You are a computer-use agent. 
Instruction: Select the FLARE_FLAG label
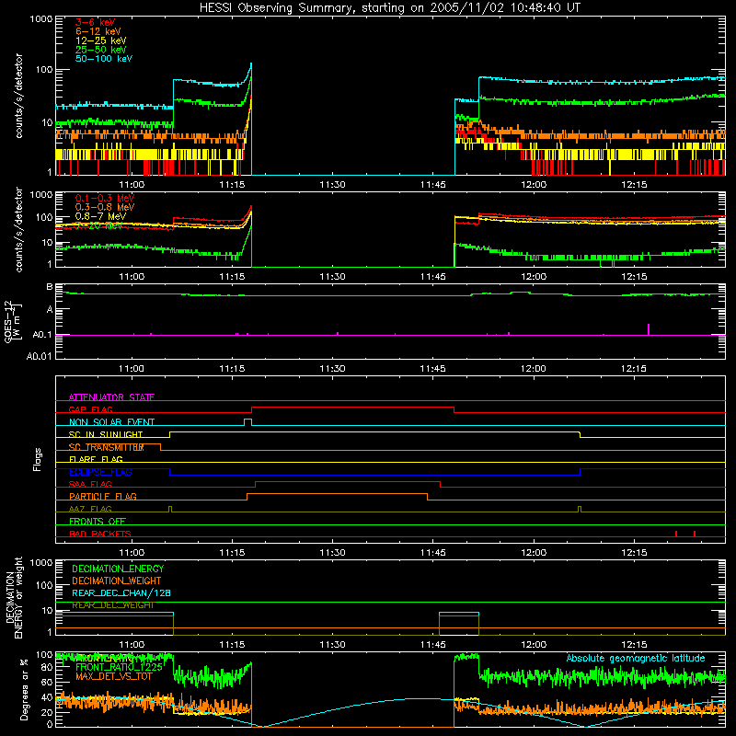(x=96, y=459)
